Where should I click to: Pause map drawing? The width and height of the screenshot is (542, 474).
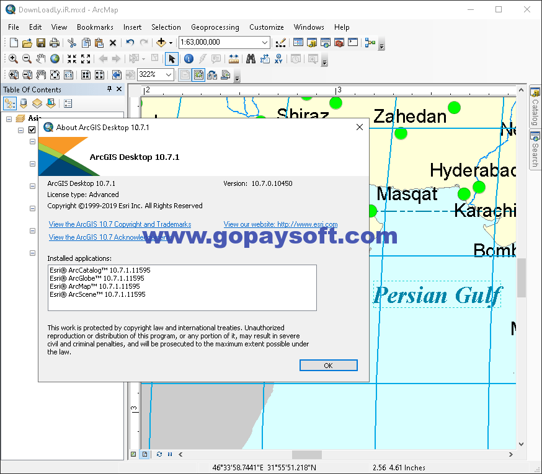[x=170, y=454]
